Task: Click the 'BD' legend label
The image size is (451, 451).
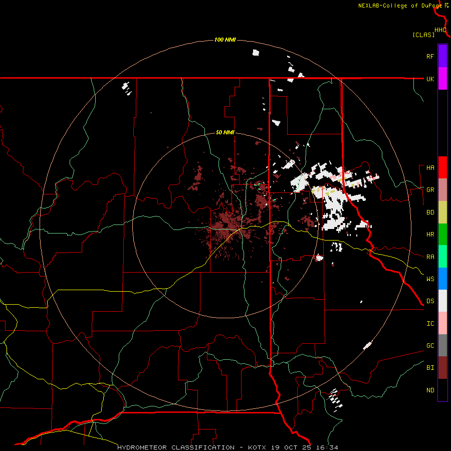Action: coord(430,212)
